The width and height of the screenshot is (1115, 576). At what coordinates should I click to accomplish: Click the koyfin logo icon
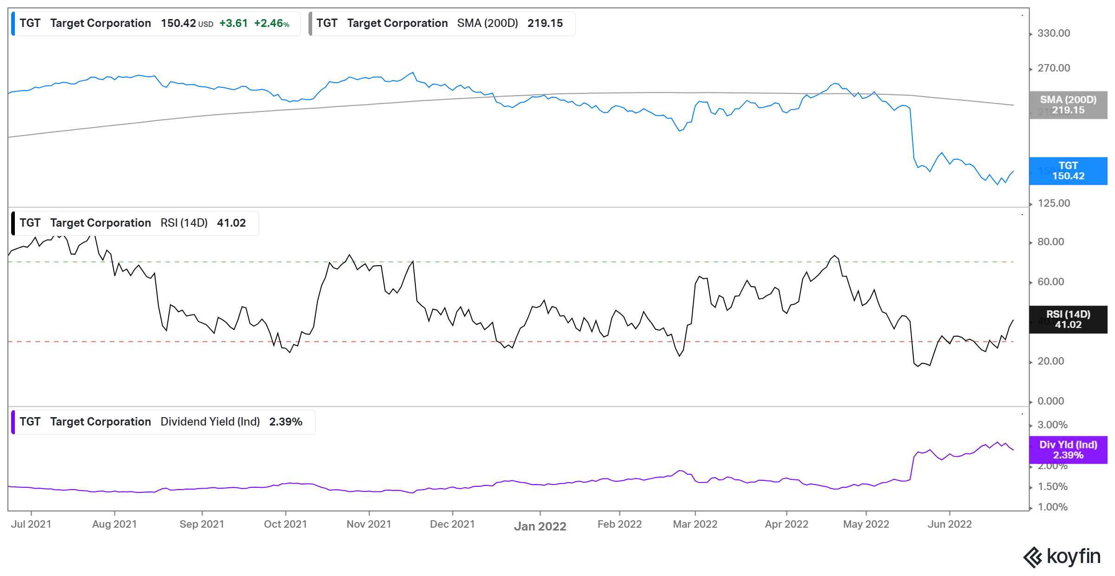[x=1032, y=557]
